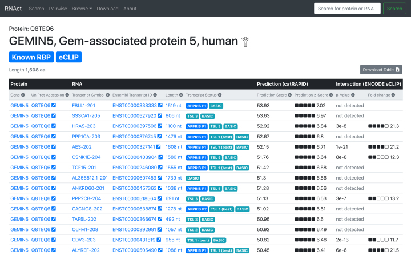Click info icon beside Transcript Status header
Viewport: 411px width, 255px height.
[220, 95]
